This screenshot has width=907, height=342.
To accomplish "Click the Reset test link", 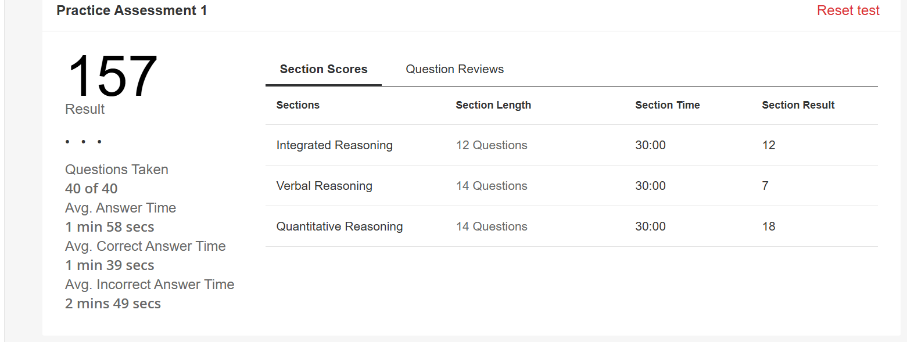I will click(x=848, y=10).
